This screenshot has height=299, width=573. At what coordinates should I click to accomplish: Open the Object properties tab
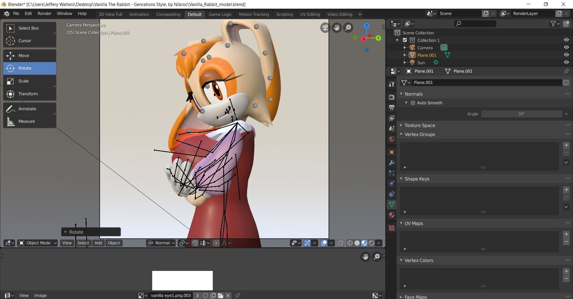392,152
